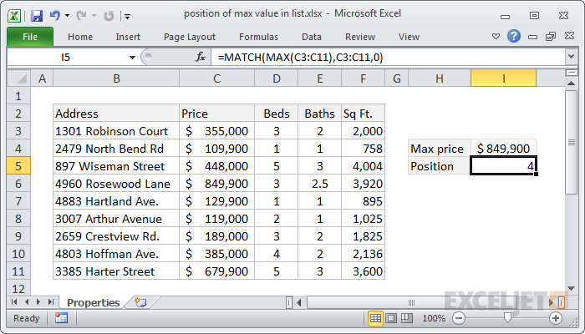The width and height of the screenshot is (585, 334).
Task: Select the Properties sheet tab
Action: [94, 302]
